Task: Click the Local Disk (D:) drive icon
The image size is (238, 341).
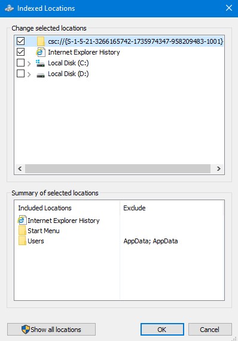Action: click(x=41, y=76)
